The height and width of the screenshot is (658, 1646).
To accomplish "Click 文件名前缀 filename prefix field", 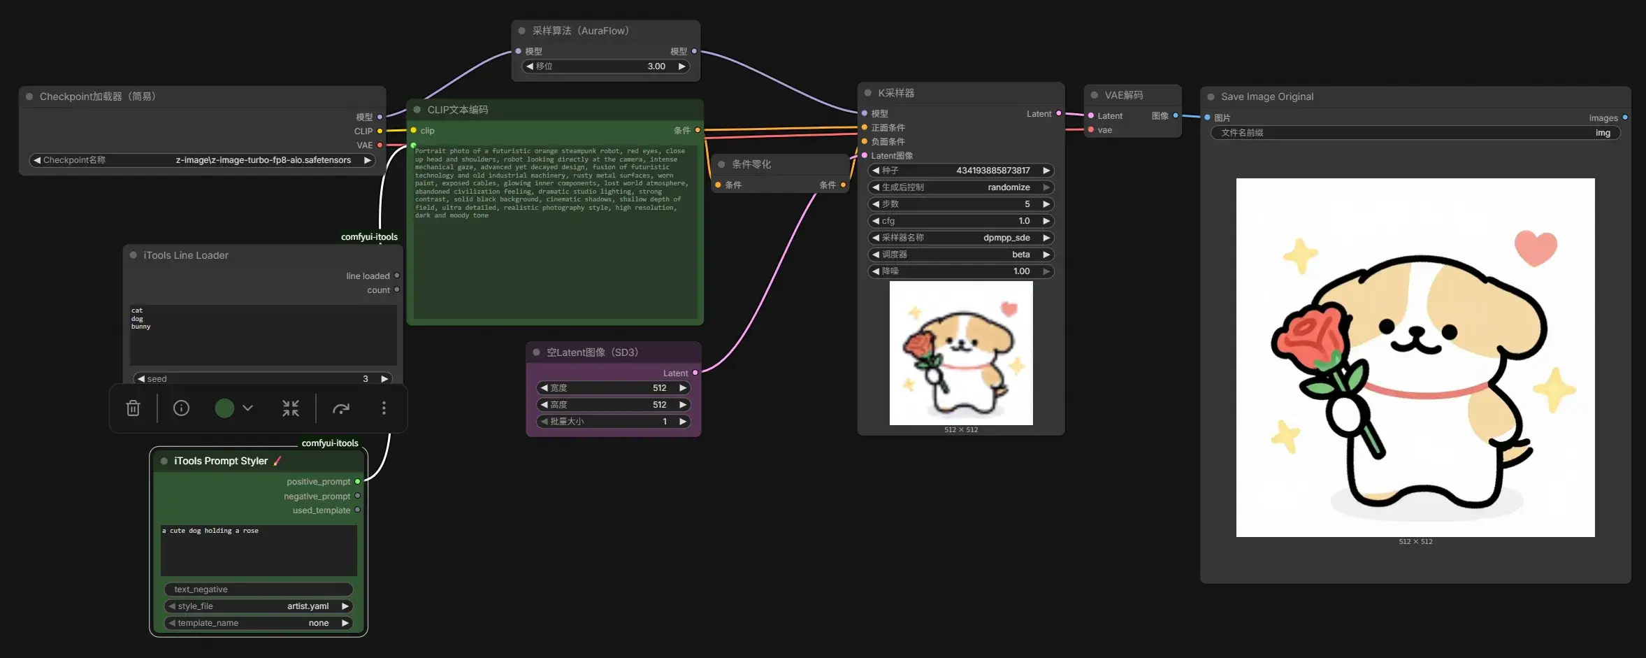I will [1415, 133].
